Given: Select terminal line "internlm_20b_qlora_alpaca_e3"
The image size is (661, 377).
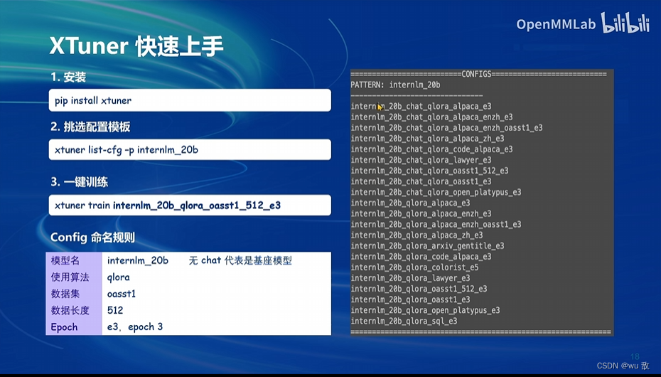Looking at the screenshot, I should click(x=410, y=203).
